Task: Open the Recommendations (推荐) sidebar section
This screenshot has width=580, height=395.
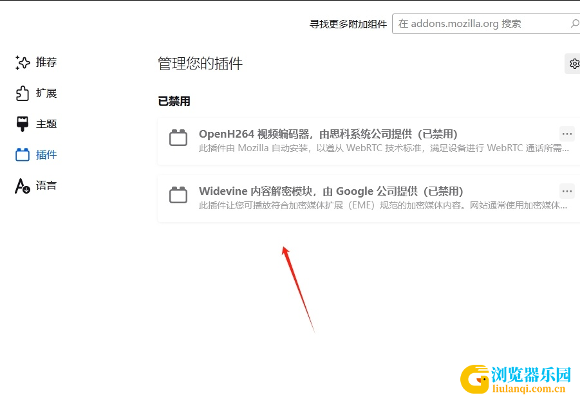Action: (x=36, y=62)
